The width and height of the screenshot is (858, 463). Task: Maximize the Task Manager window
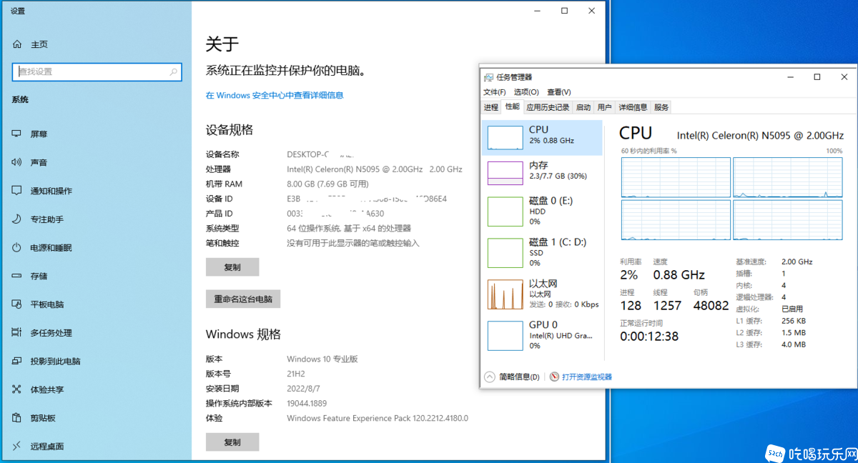pyautogui.click(x=817, y=76)
